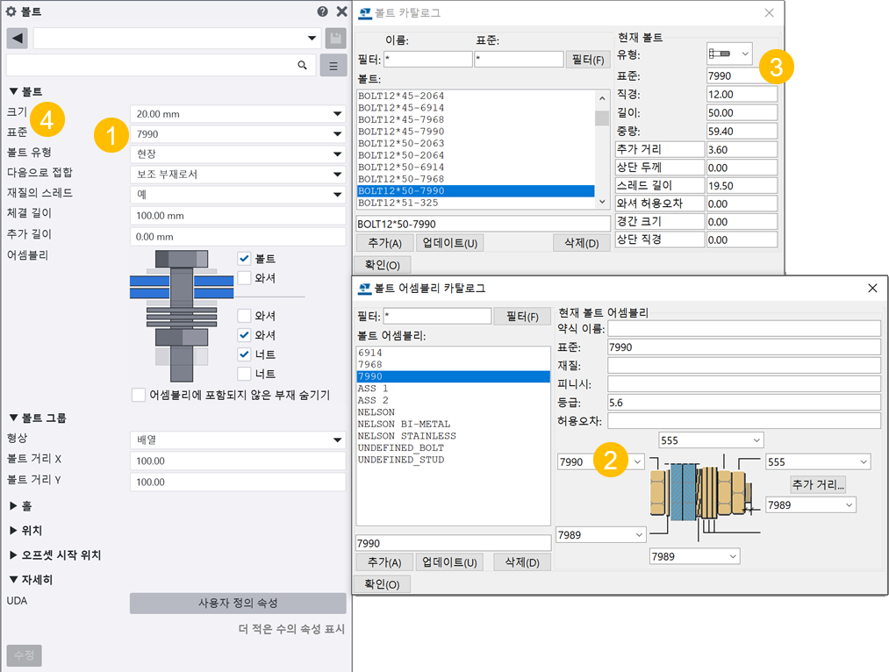This screenshot has height=672, width=889.
Task: Click the 등급 field showing 5.6
Action: coord(744,403)
